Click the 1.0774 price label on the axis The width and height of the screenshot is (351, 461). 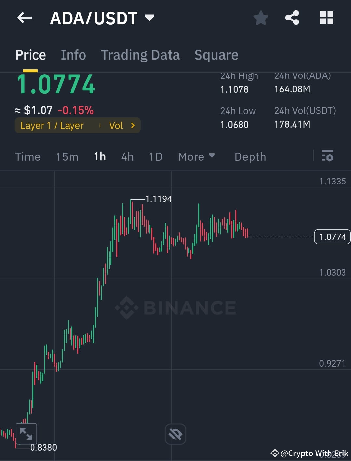[x=332, y=237]
